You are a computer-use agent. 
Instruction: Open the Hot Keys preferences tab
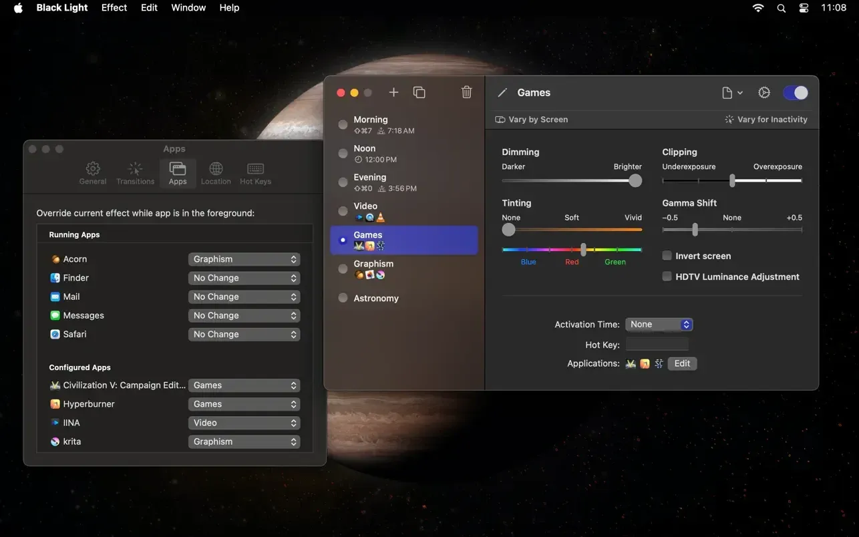pyautogui.click(x=255, y=173)
